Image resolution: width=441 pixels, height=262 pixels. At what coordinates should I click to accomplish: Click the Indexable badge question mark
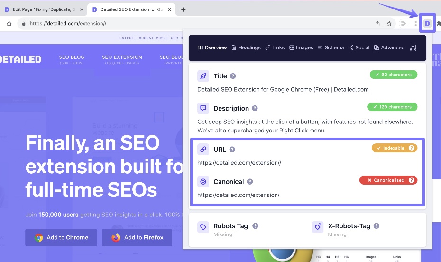(x=412, y=148)
